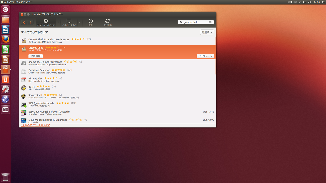This screenshot has height=183, width=326.
Task: Open the network indicator menu
Action: [304, 2]
